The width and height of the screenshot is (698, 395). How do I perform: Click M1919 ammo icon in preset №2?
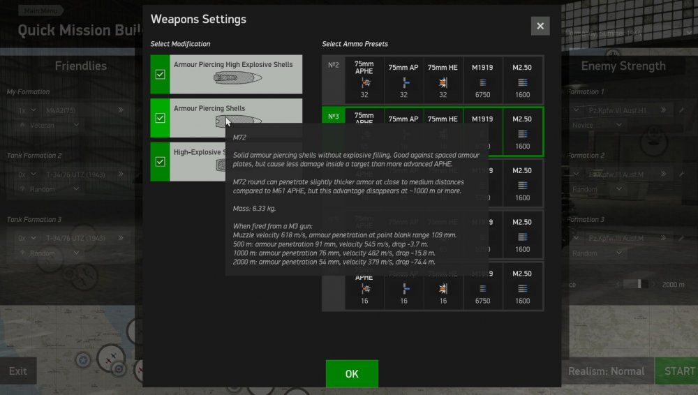[482, 83]
